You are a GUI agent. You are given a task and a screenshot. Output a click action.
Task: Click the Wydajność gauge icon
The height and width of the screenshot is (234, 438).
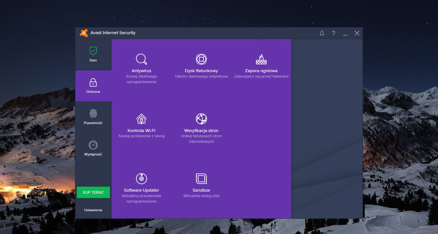[93, 145]
